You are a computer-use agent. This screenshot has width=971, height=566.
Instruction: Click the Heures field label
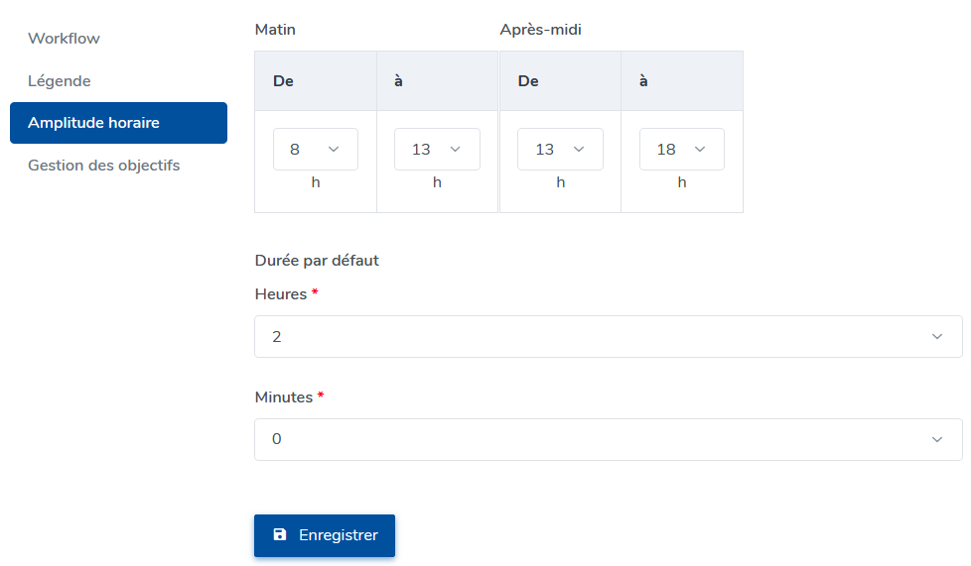pos(280,294)
